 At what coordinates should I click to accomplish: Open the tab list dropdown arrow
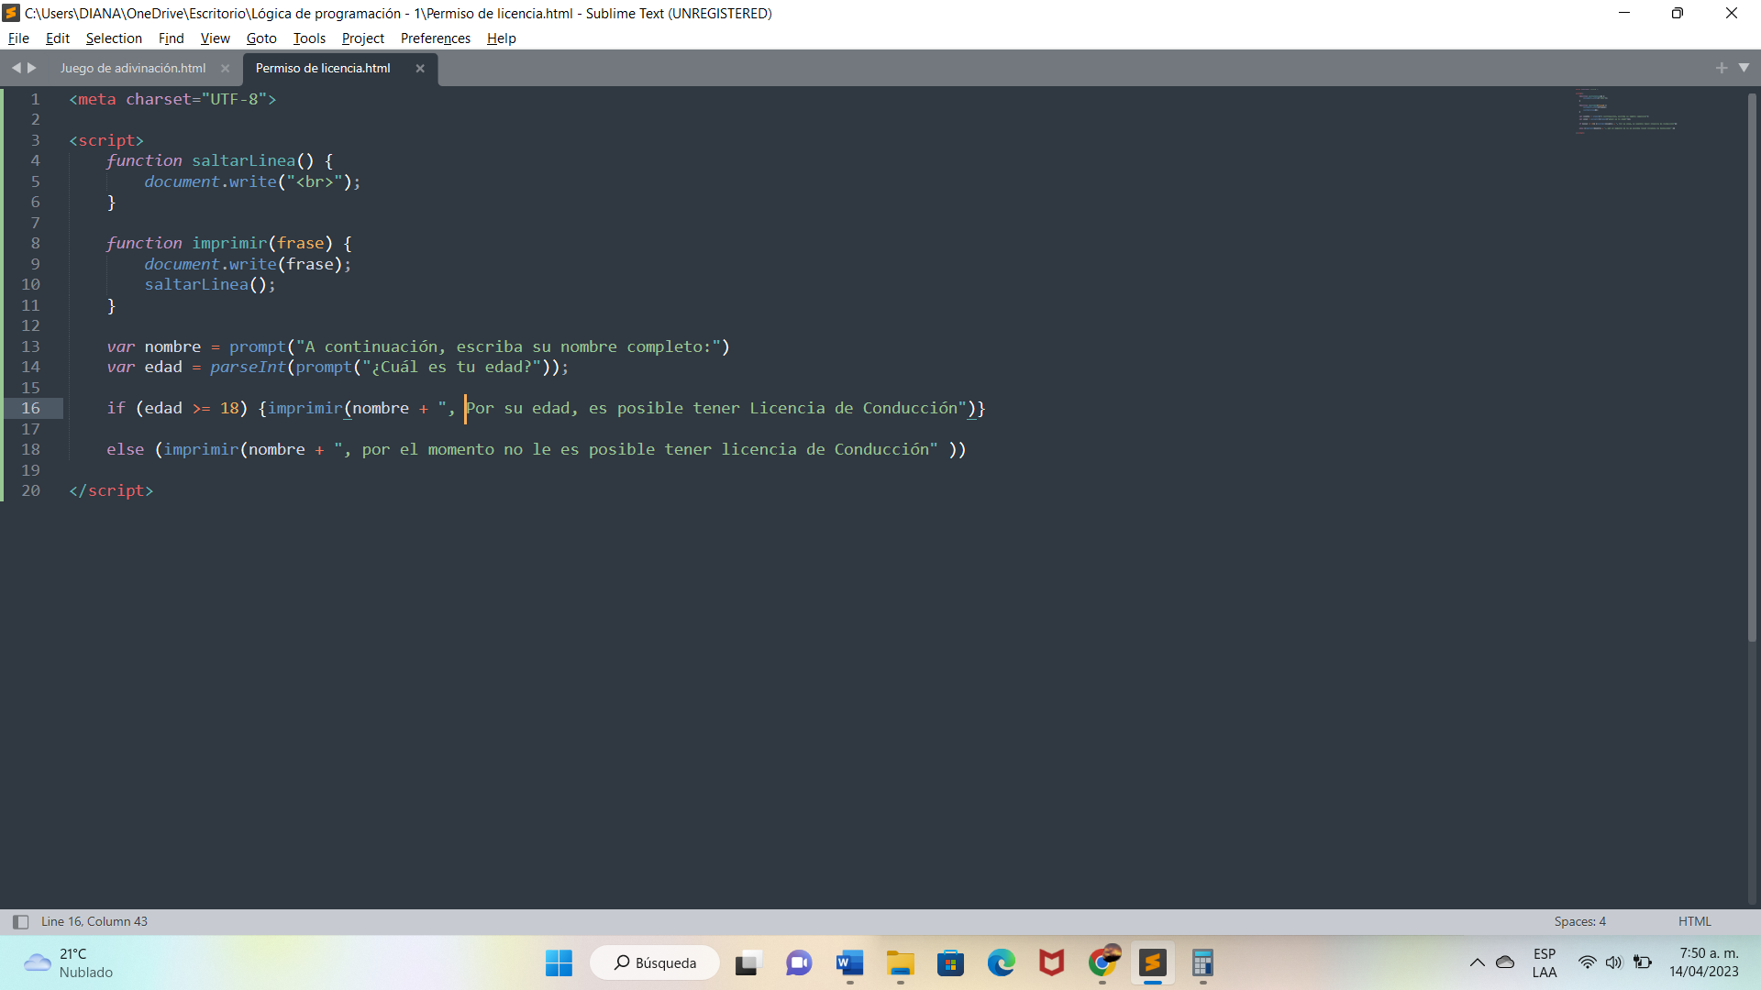tap(1744, 68)
